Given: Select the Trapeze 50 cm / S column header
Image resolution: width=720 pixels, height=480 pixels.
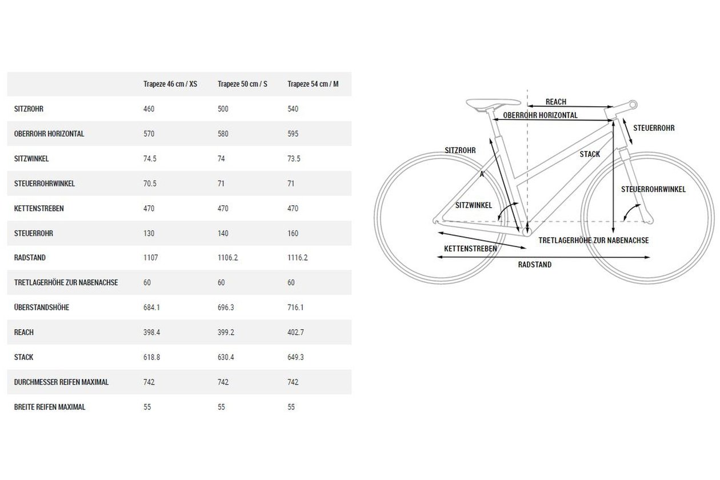Looking at the screenshot, I should 242,84.
